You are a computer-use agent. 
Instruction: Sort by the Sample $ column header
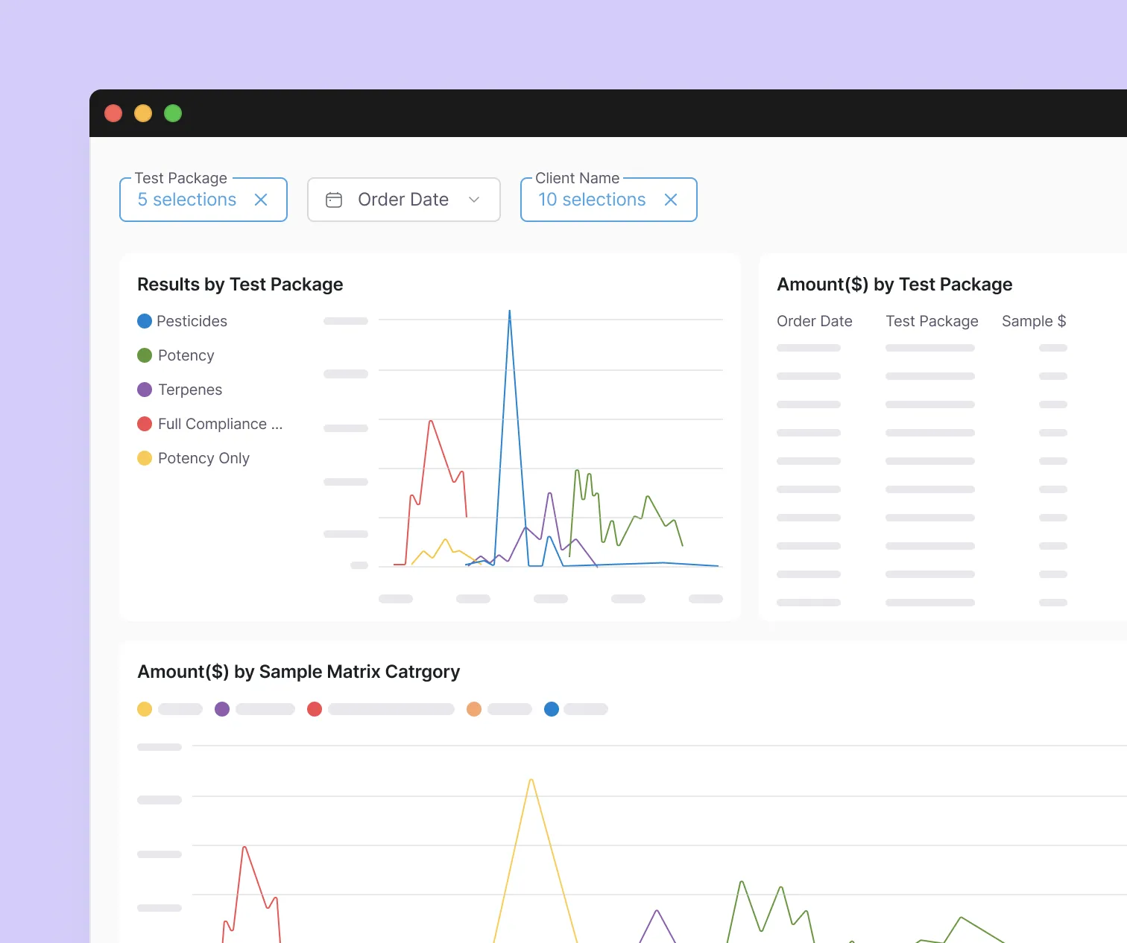click(1034, 321)
